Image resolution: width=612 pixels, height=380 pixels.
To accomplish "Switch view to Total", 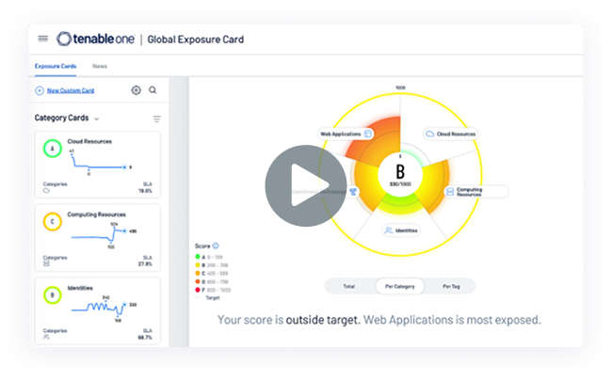I will (349, 284).
